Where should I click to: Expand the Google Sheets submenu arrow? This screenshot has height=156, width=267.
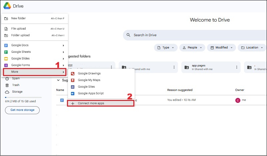[63, 52]
